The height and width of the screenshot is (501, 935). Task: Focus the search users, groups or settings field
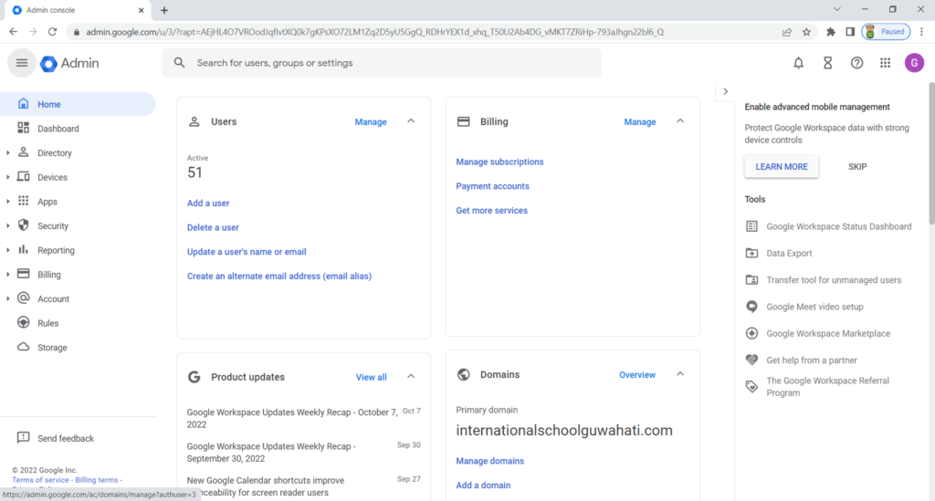click(x=382, y=63)
